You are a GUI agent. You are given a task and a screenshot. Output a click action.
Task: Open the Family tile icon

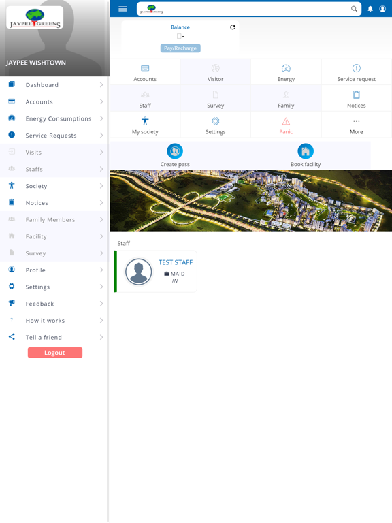click(286, 95)
